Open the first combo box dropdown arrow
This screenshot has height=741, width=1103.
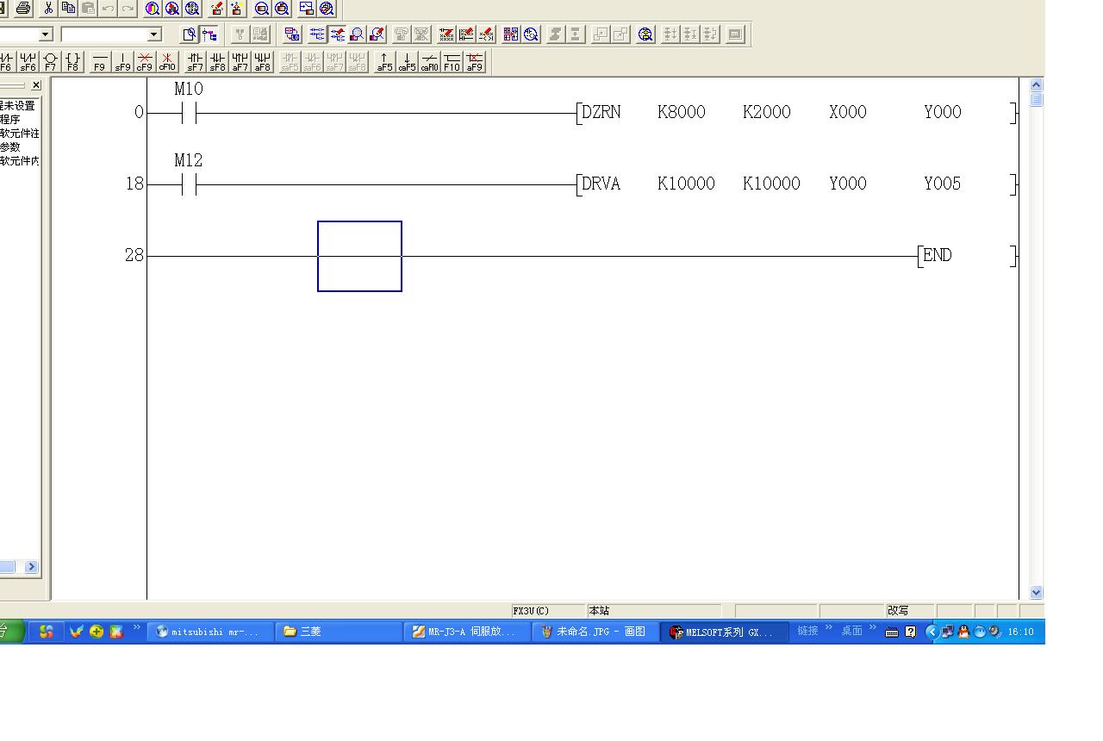[x=46, y=34]
